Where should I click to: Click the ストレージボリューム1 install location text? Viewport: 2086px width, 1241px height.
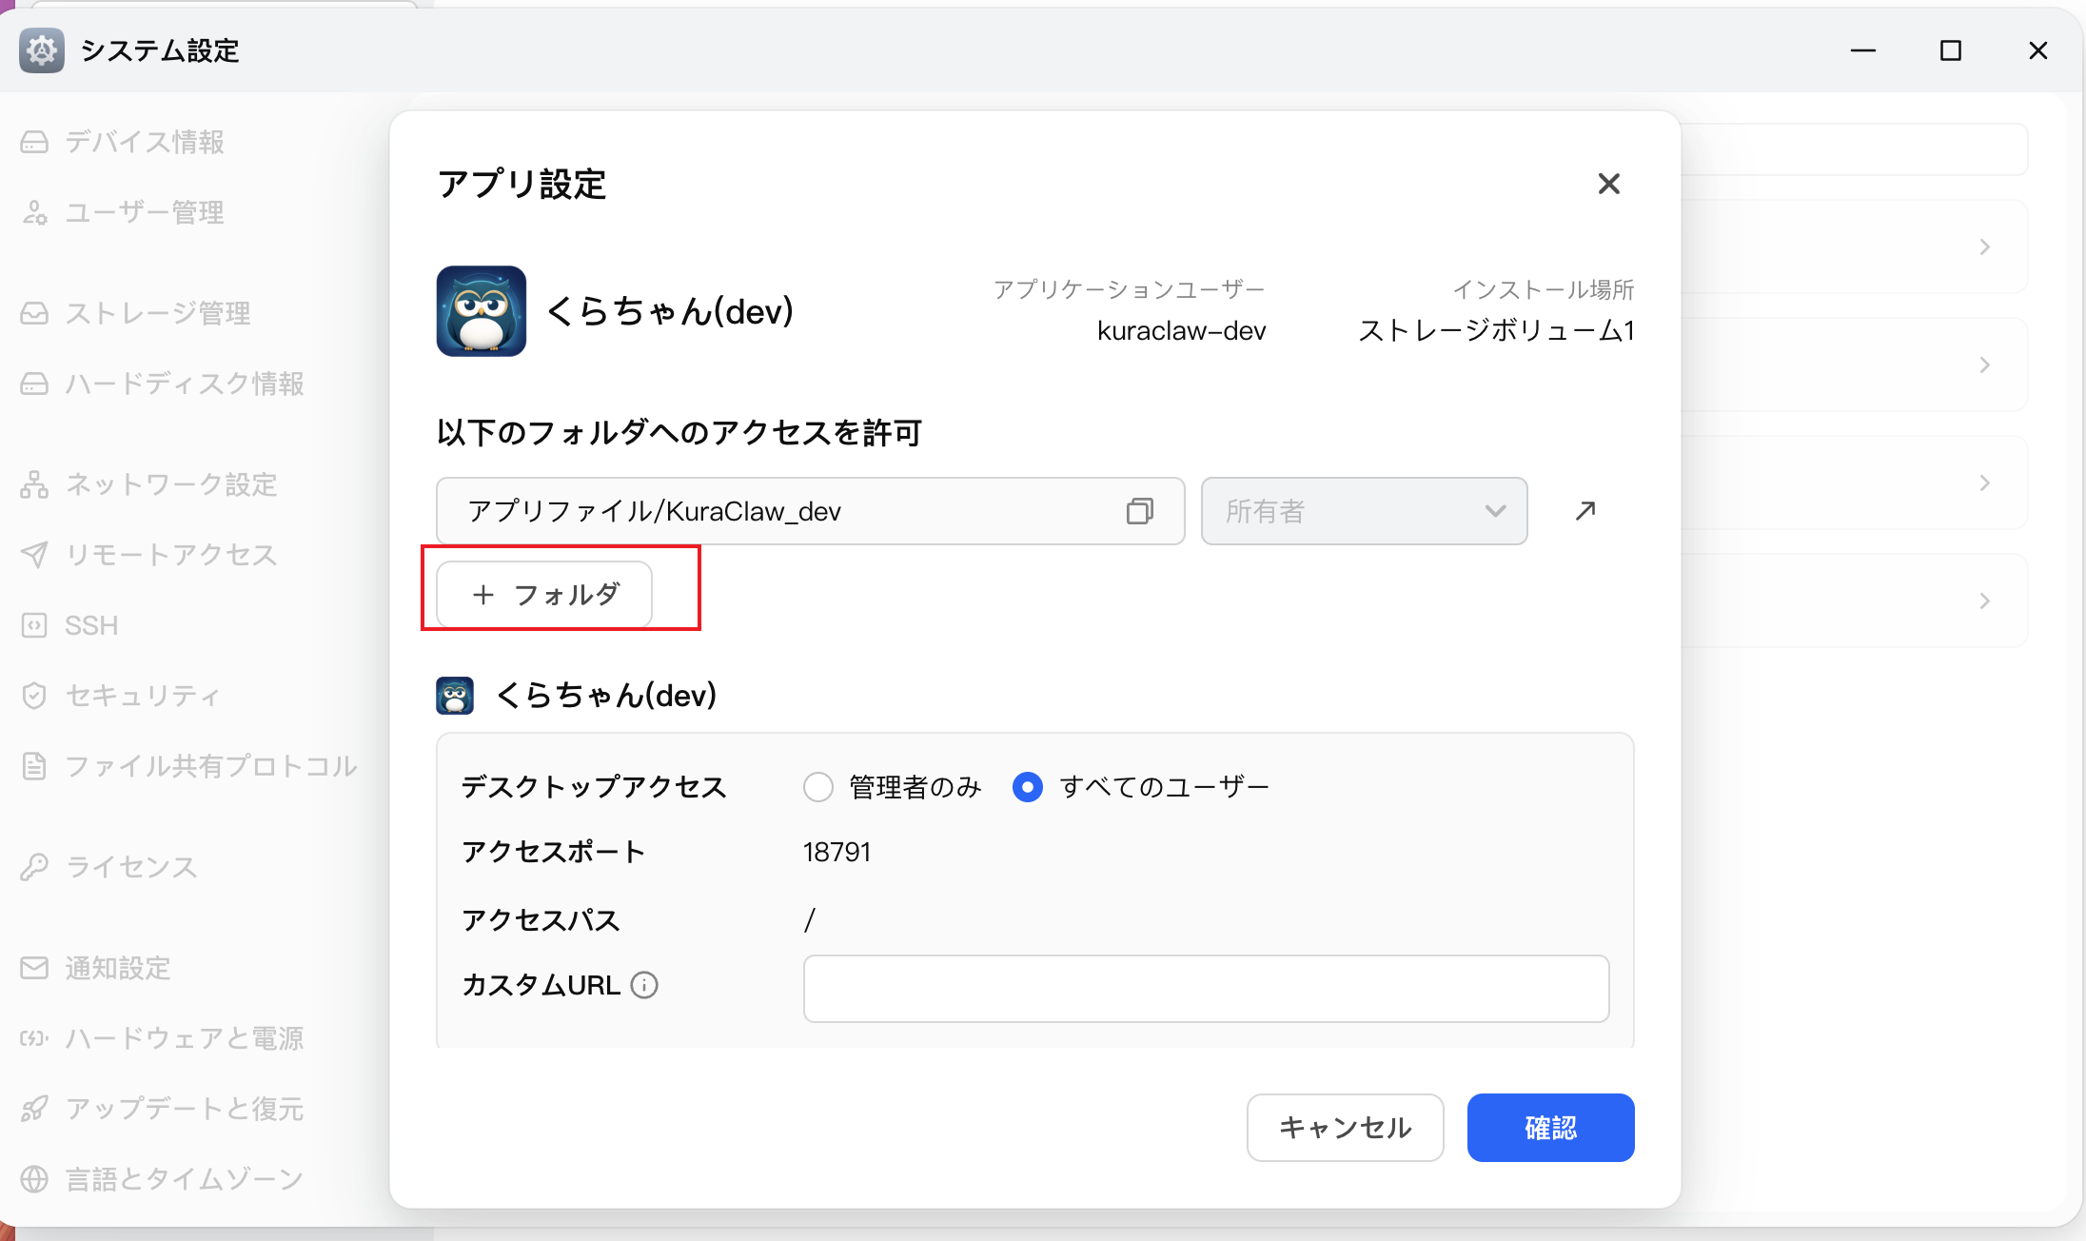pos(1497,330)
